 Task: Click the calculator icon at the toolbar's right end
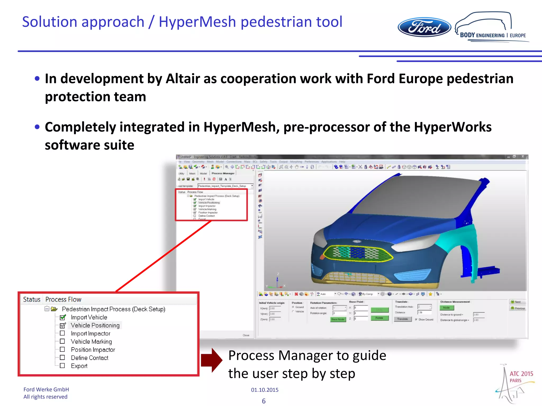coord(448,167)
